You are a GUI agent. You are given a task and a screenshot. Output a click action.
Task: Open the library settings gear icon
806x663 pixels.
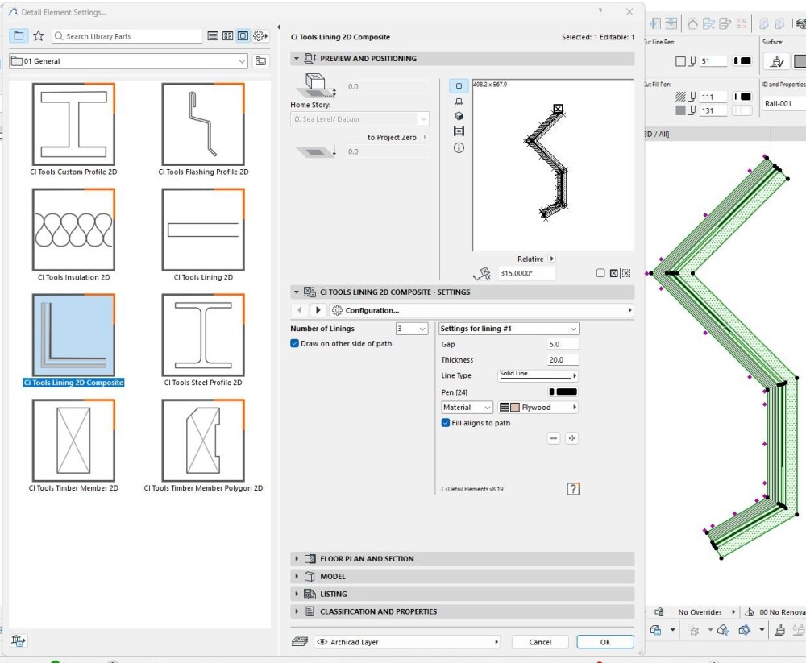[x=260, y=36]
